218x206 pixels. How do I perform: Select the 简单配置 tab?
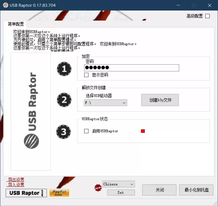(x=15, y=24)
